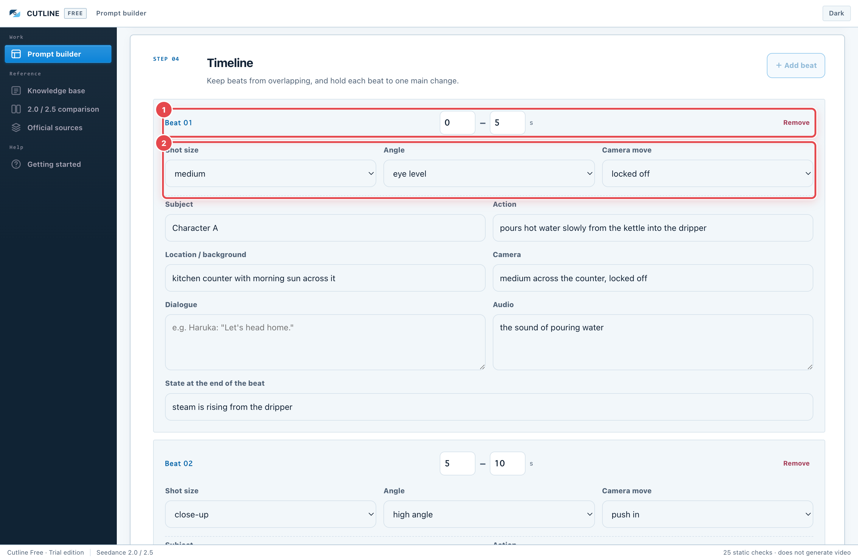Open Prompt builder in sidebar

pyautogui.click(x=58, y=54)
